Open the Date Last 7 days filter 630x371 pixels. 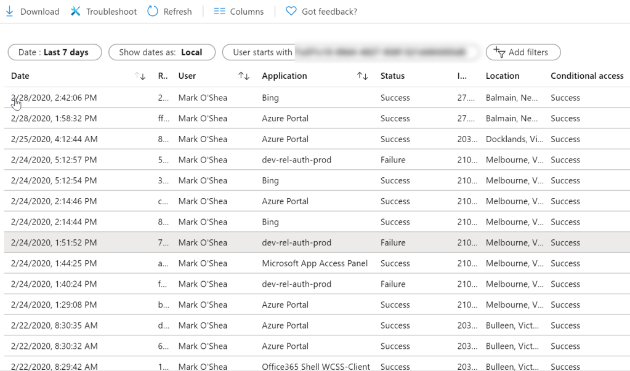click(x=54, y=52)
